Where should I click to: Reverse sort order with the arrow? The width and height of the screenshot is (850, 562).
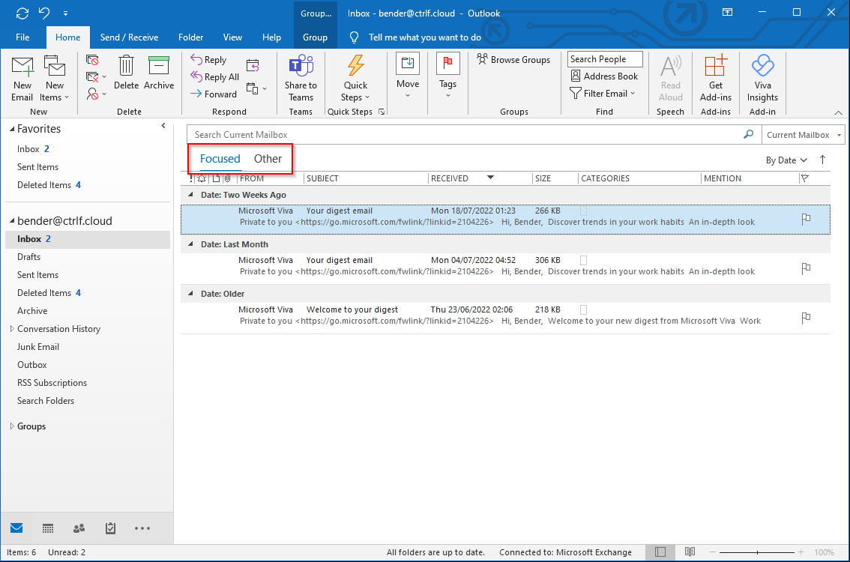[822, 160]
